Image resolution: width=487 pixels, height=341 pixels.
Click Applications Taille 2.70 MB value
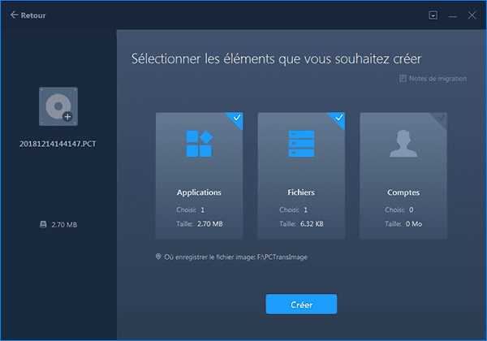click(210, 224)
